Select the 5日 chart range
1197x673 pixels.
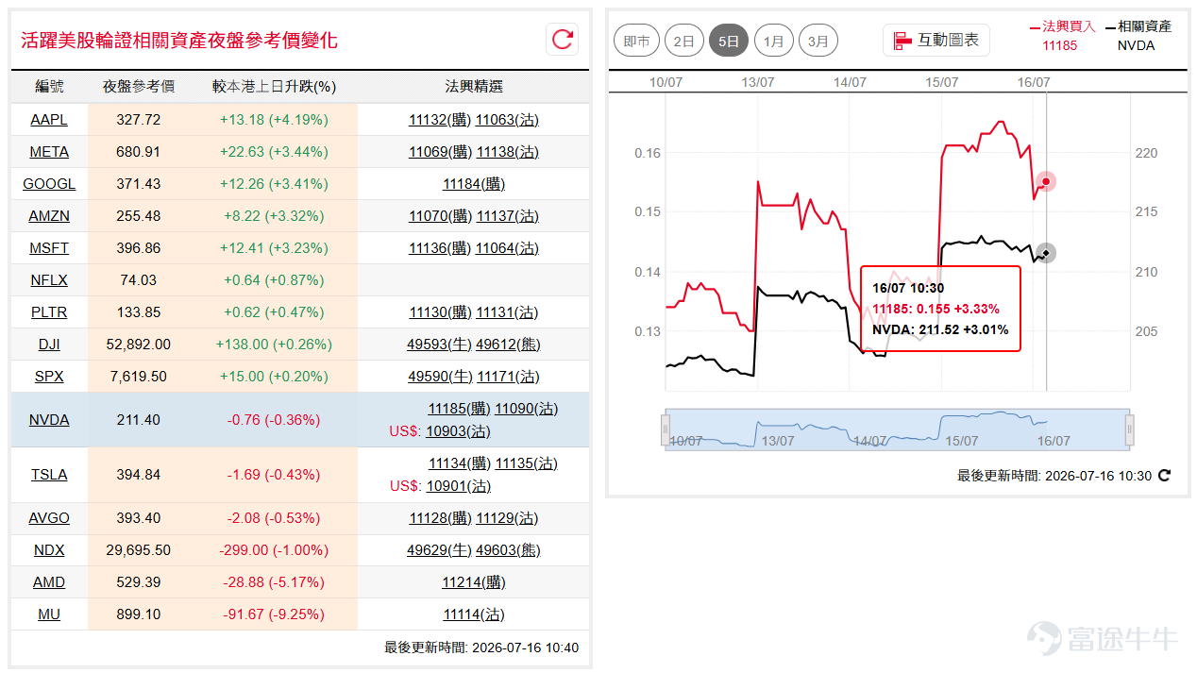[729, 41]
